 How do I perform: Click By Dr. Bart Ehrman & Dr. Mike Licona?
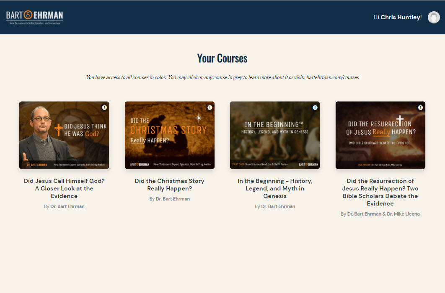pos(380,214)
